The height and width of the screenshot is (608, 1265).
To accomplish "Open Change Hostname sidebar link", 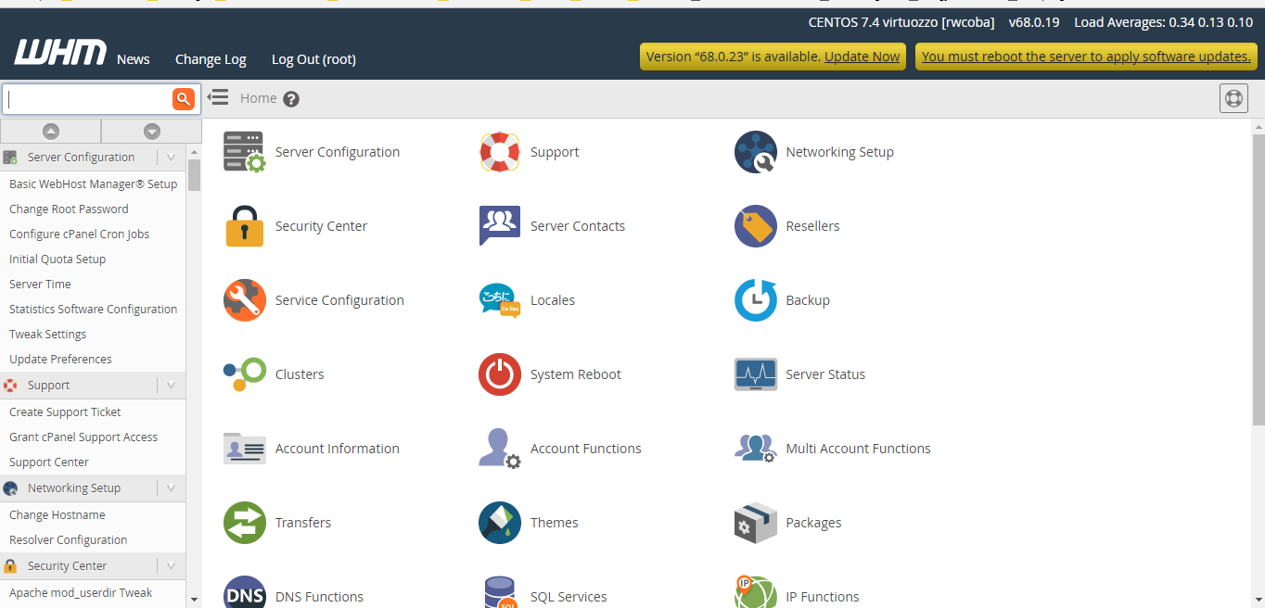I will tap(57, 515).
